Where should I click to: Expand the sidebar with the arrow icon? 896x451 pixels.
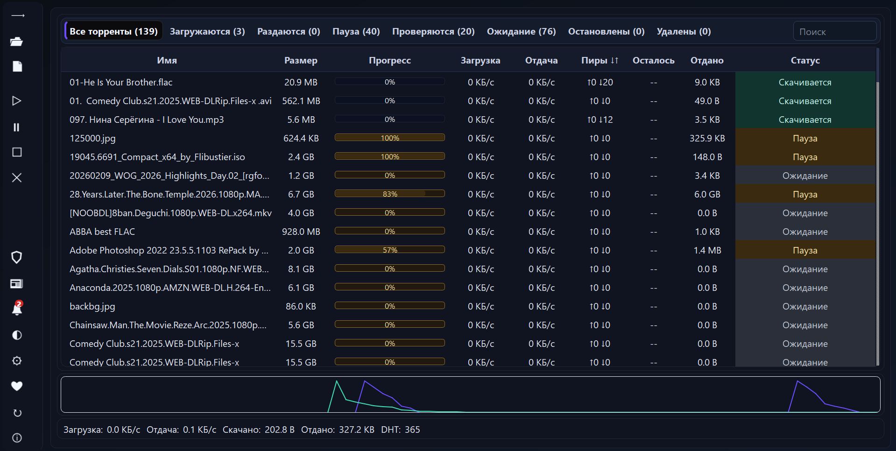pyautogui.click(x=17, y=16)
